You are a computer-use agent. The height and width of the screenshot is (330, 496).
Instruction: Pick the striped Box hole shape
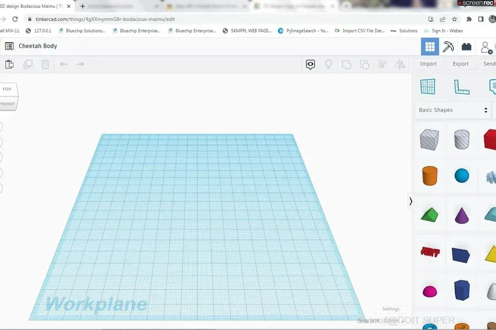pyautogui.click(x=429, y=139)
